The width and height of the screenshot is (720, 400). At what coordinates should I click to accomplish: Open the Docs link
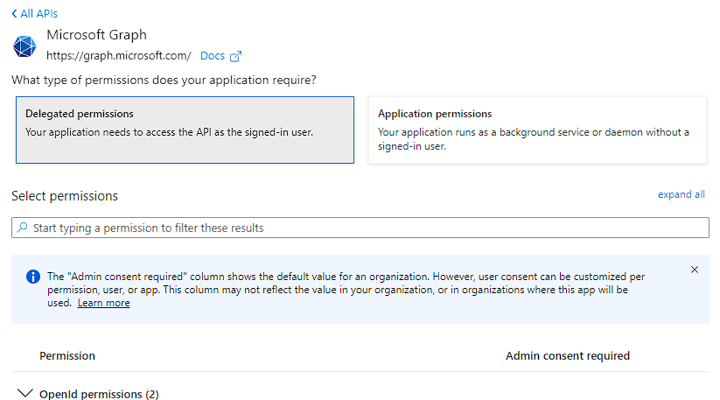(212, 56)
